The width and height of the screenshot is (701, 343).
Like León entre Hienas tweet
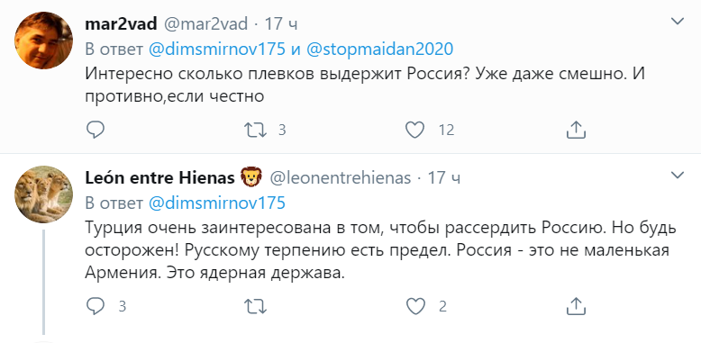pyautogui.click(x=414, y=306)
